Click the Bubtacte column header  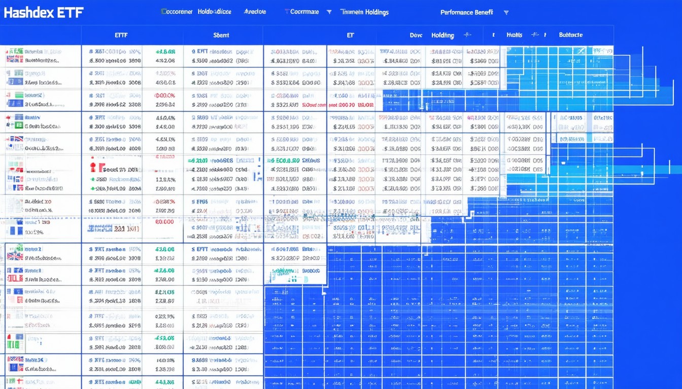click(570, 35)
